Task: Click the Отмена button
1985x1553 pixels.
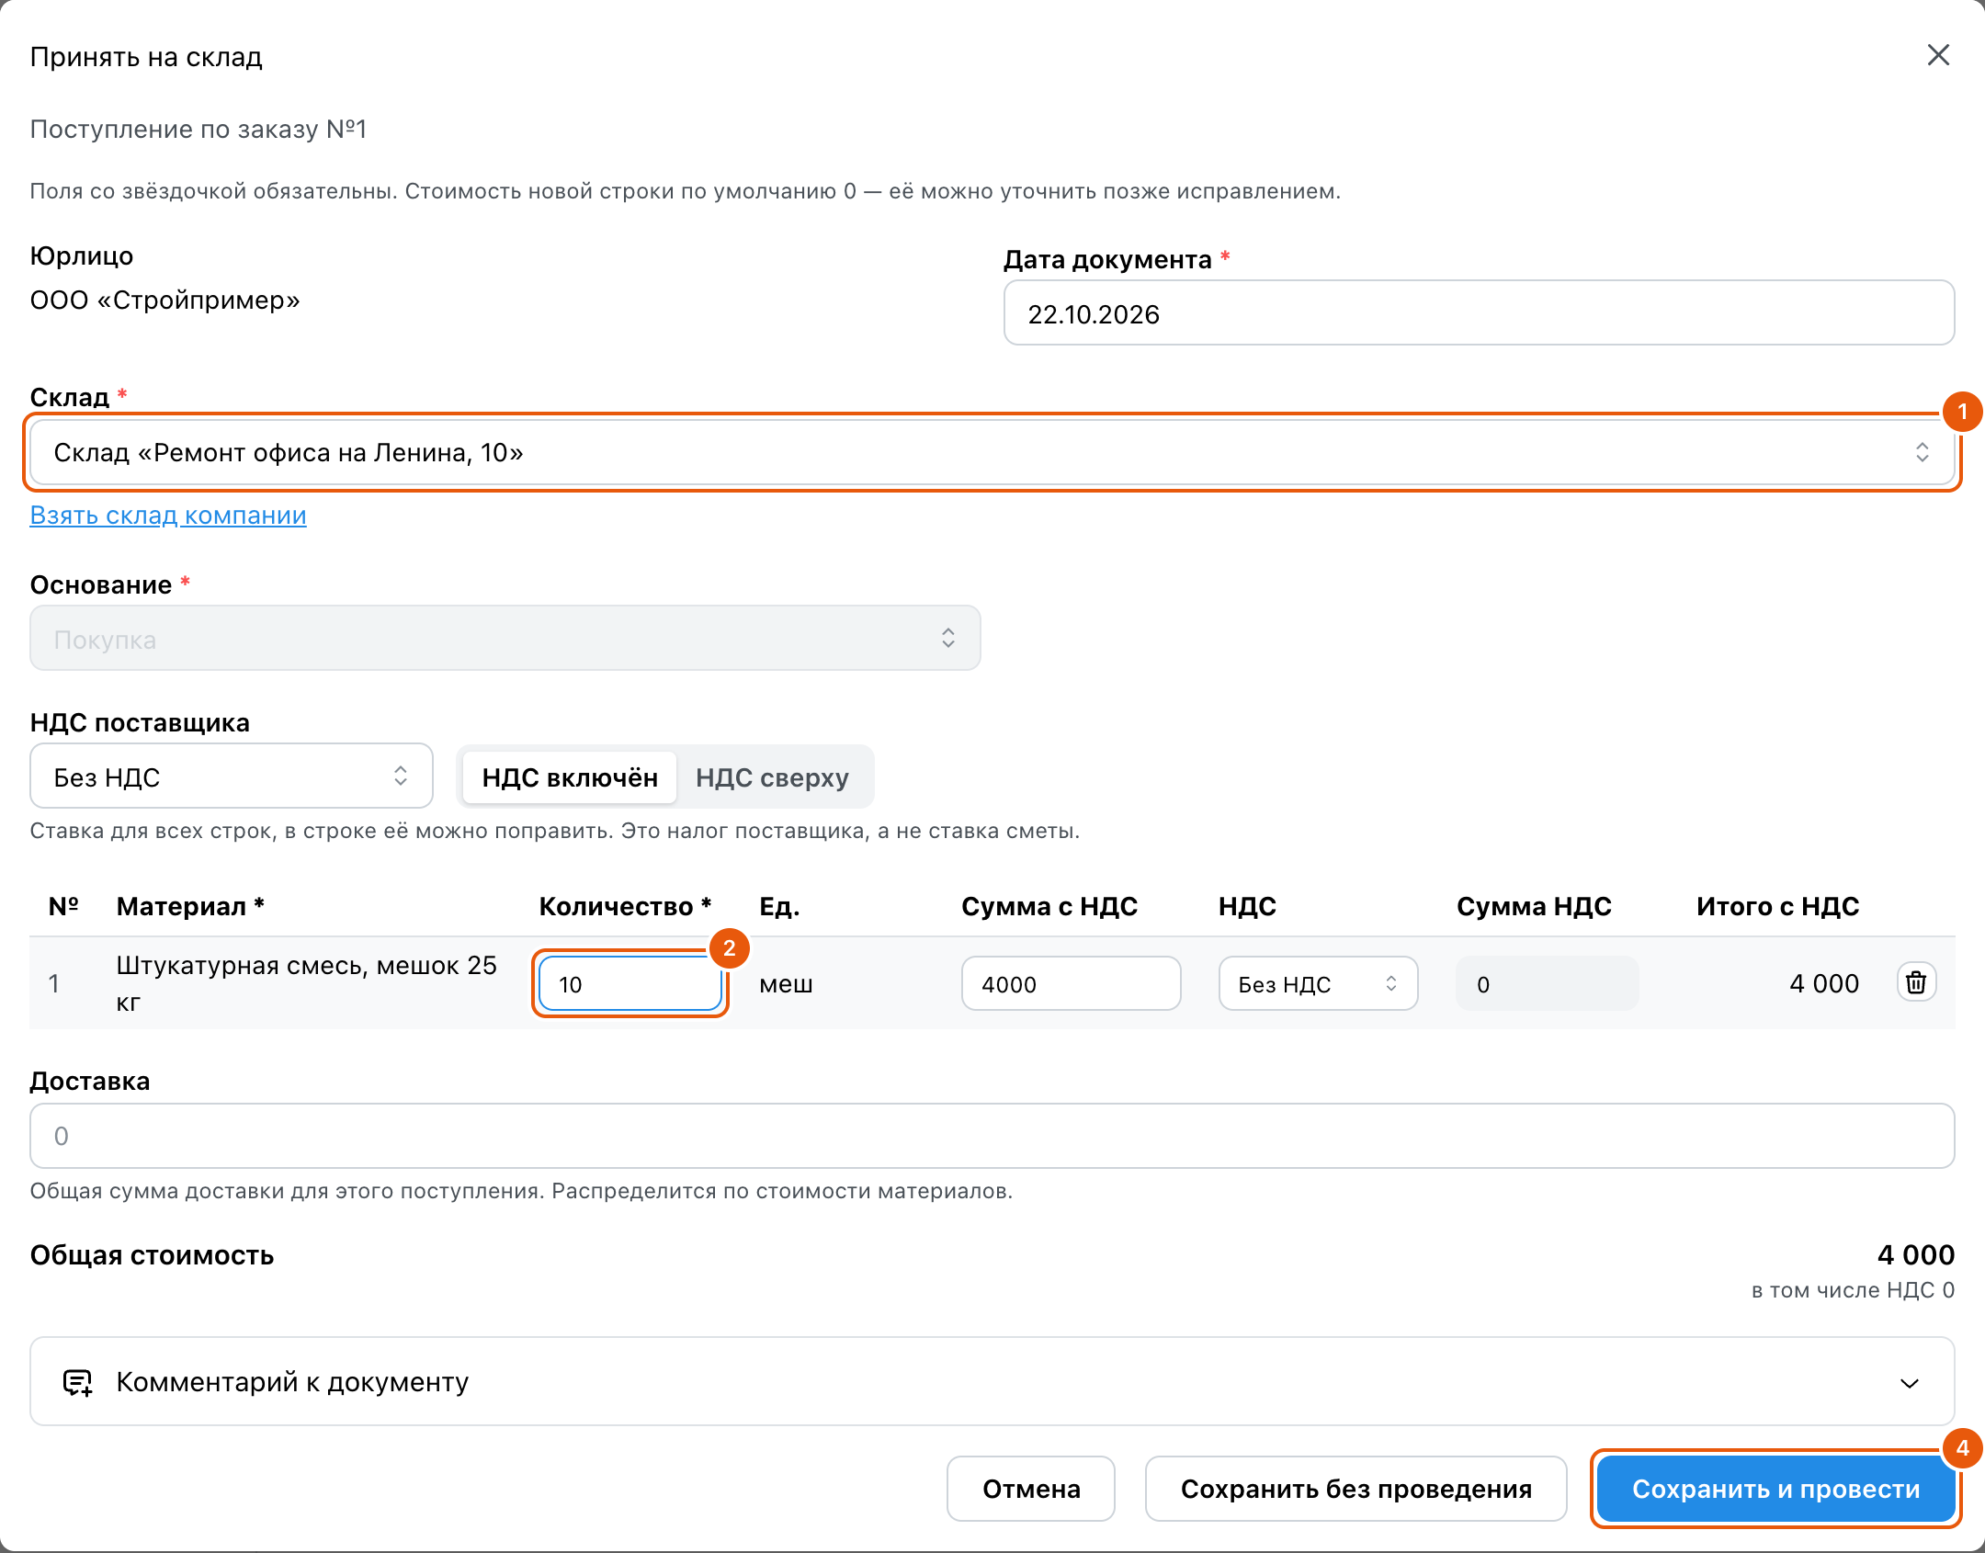Action: 1031,1489
